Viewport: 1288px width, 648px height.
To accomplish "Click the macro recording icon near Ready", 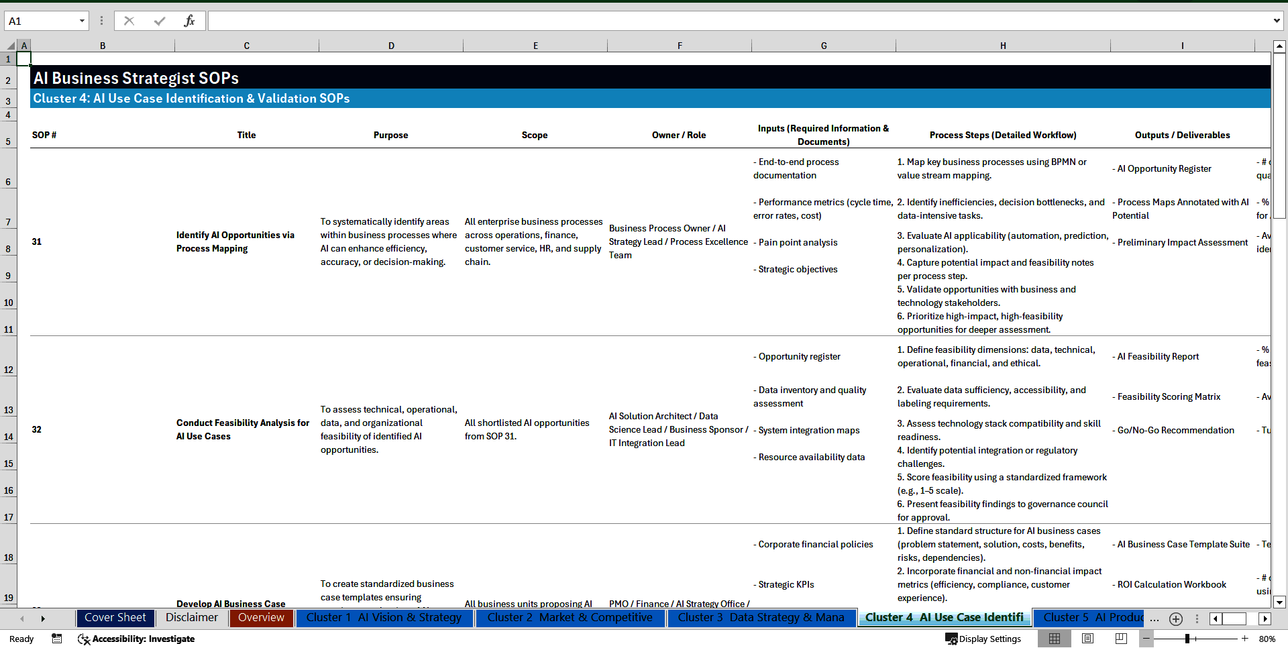I will 57,639.
